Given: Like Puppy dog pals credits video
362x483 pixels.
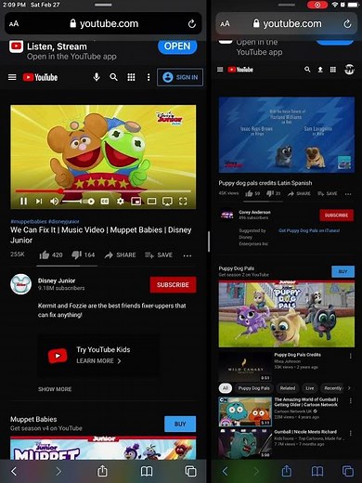Looking at the screenshot, I should click(x=252, y=193).
